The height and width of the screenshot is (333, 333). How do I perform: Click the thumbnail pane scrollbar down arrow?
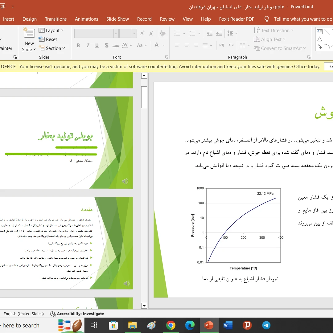pyautogui.click(x=144, y=306)
